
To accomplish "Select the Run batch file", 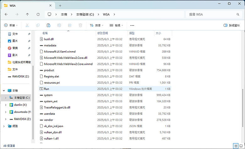I will click(105, 89).
